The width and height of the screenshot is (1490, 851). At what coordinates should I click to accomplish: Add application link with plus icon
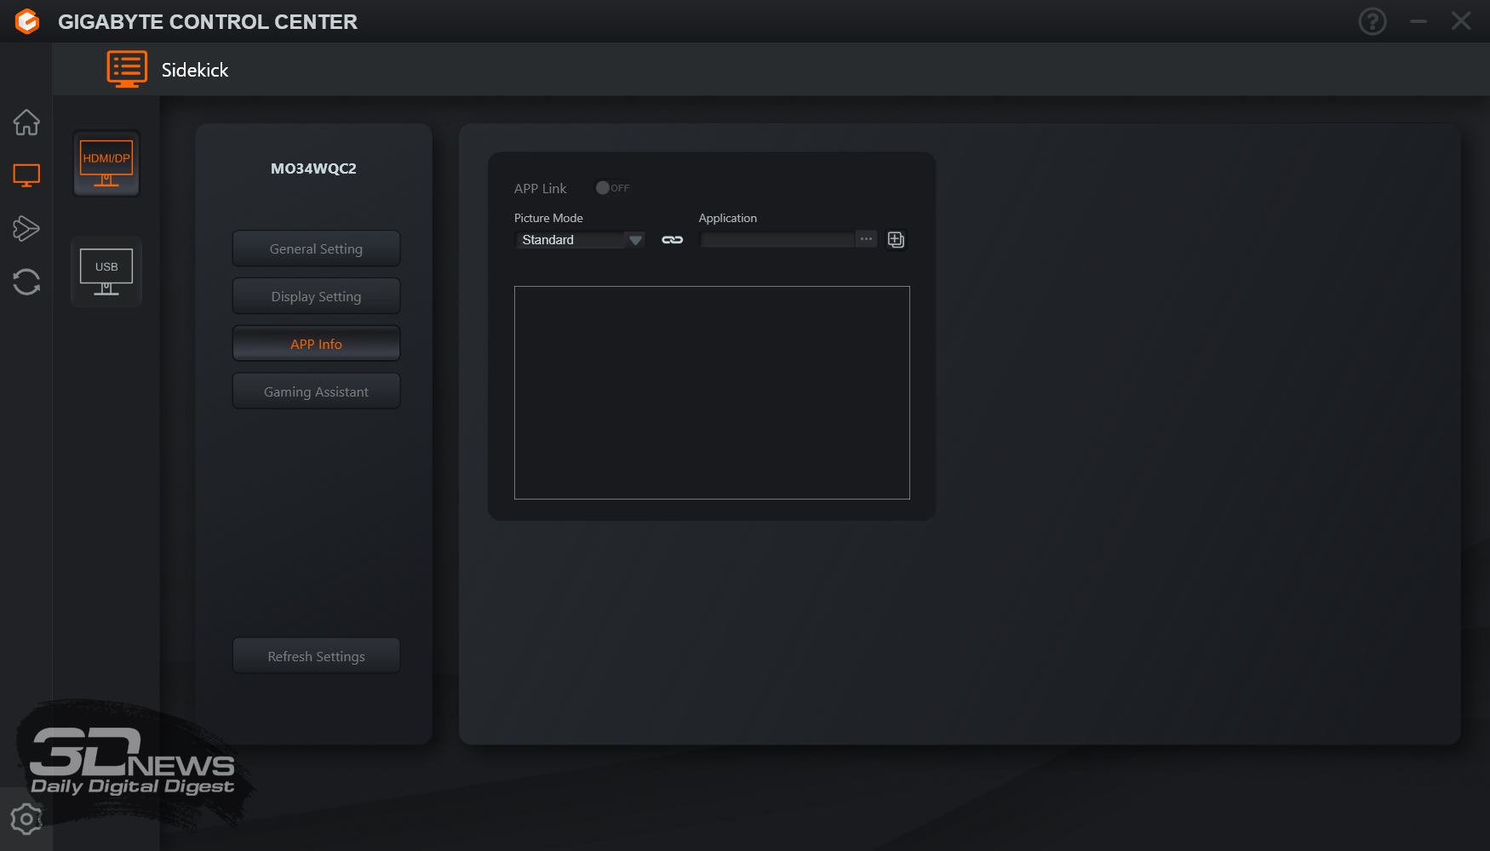point(896,240)
